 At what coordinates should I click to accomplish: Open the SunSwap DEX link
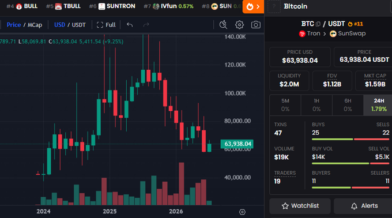[x=348, y=33]
